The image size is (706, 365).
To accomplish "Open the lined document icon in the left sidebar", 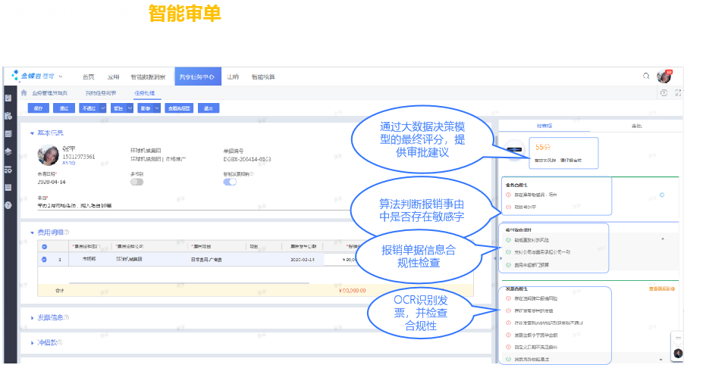I will tap(8, 187).
